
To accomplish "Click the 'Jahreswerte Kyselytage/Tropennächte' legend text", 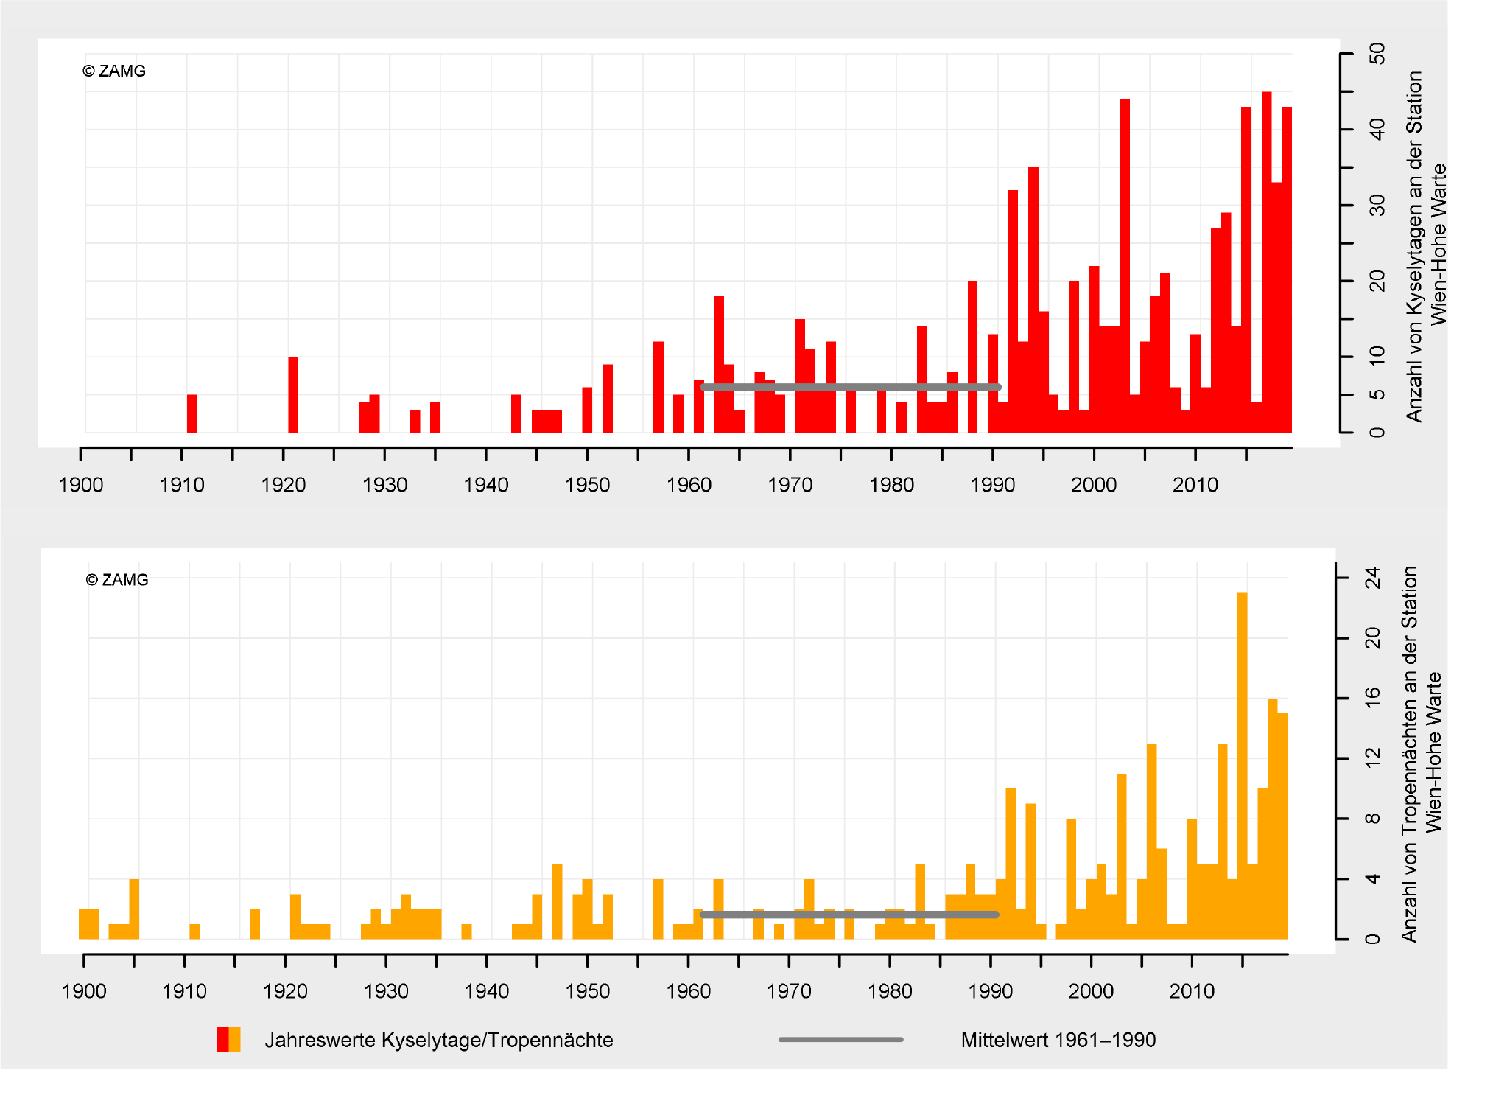I will 438,1040.
